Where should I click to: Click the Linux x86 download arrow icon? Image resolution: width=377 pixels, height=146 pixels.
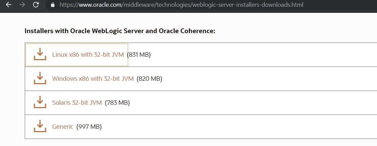click(x=40, y=54)
